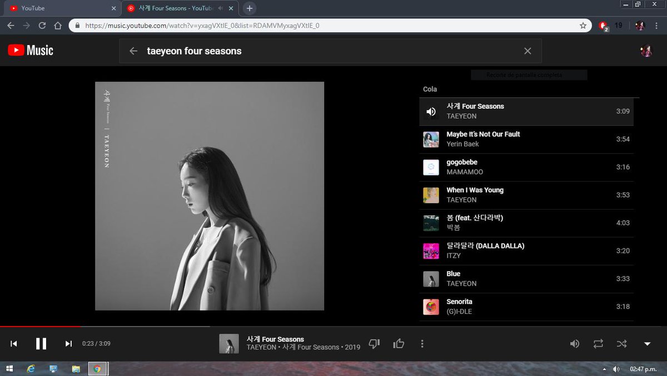This screenshot has width=667, height=376.
Task: Pause the current song
Action: click(x=41, y=344)
